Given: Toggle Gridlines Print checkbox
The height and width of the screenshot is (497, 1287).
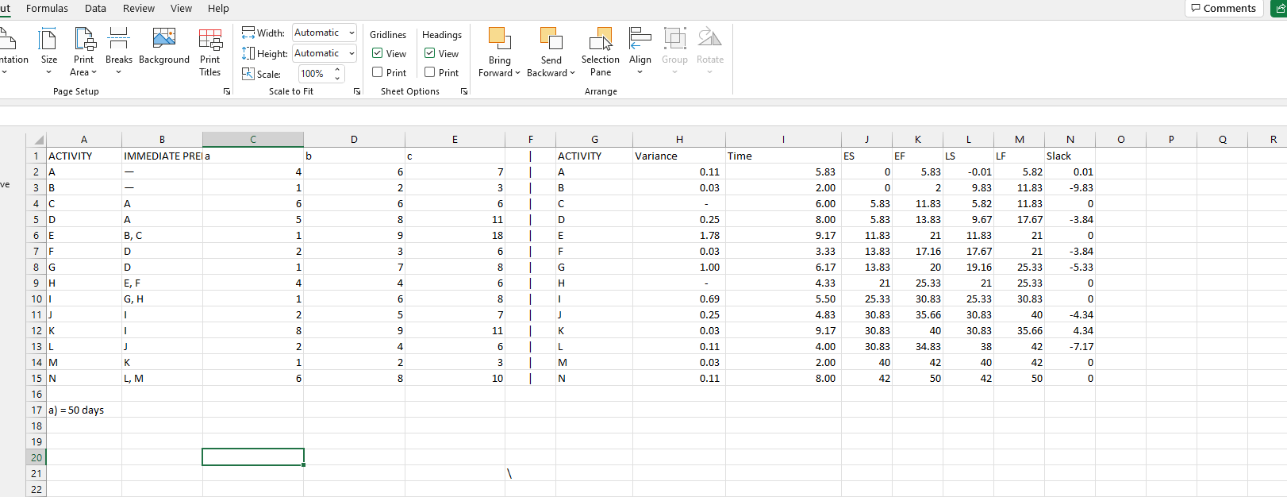Looking at the screenshot, I should [378, 72].
